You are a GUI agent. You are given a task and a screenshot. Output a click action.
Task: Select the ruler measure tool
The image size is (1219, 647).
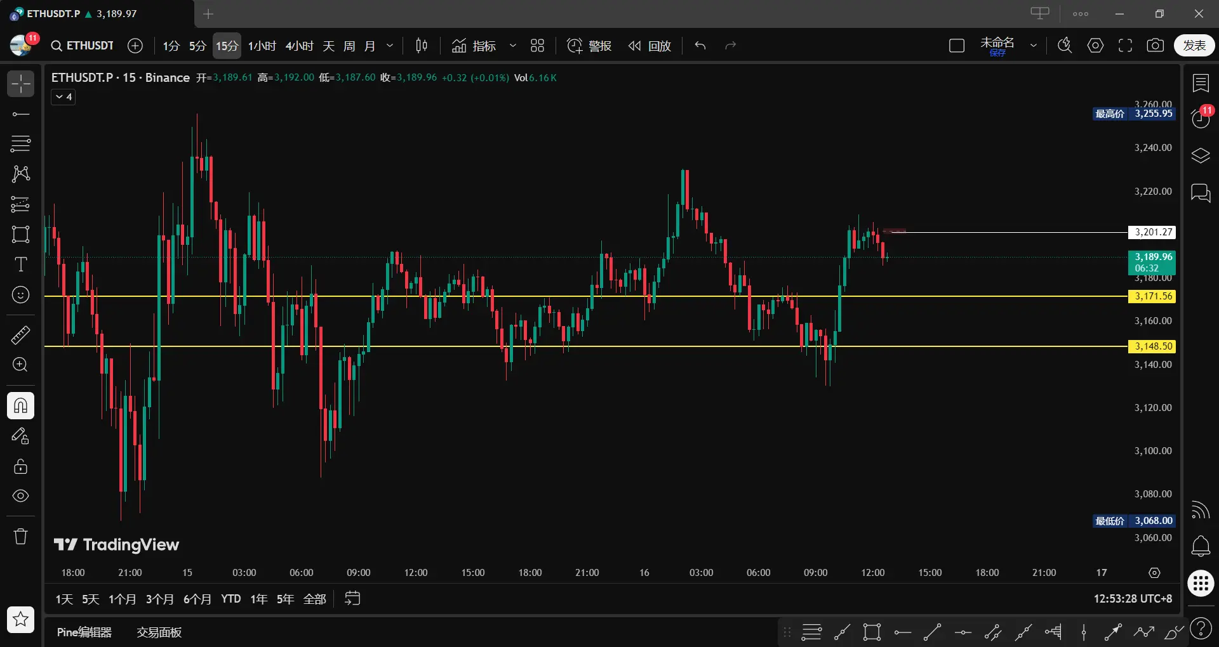20,335
